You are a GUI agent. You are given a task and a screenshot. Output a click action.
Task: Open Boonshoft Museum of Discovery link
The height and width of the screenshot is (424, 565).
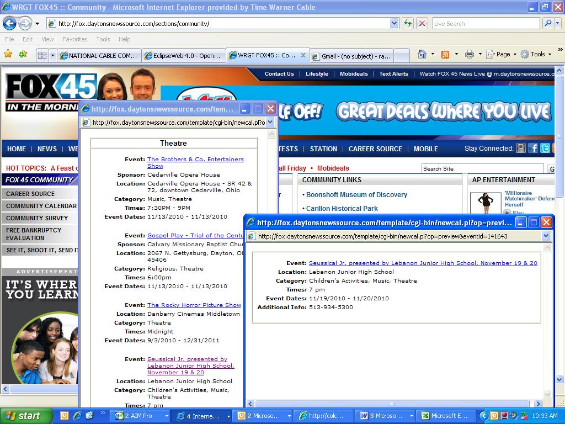pyautogui.click(x=356, y=195)
